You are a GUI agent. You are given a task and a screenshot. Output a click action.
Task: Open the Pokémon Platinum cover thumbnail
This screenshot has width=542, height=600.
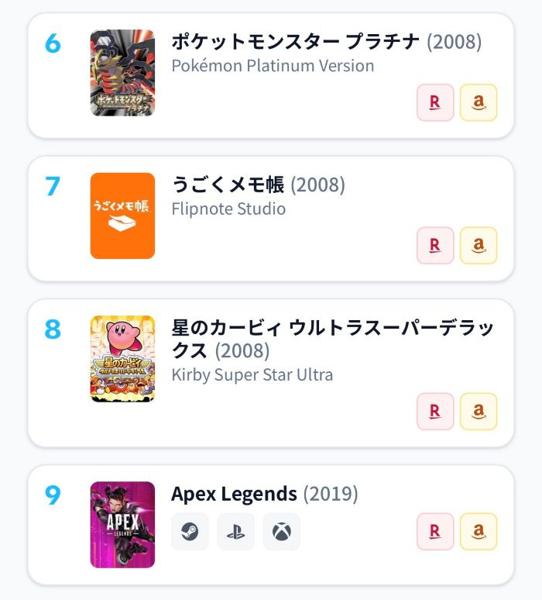click(x=122, y=73)
